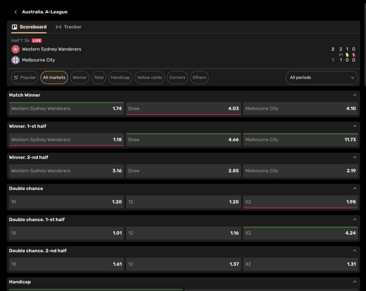Open the Others market filter
Viewport: 366px width, 291px height.
coord(199,77)
